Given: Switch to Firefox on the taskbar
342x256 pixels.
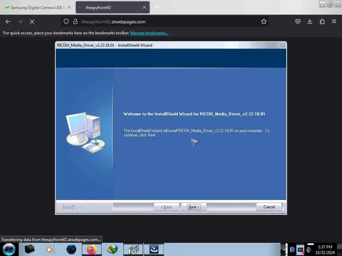Looking at the screenshot, I should point(92,249).
